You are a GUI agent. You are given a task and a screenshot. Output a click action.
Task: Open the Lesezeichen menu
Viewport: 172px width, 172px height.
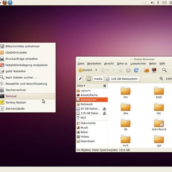(x=138, y=64)
